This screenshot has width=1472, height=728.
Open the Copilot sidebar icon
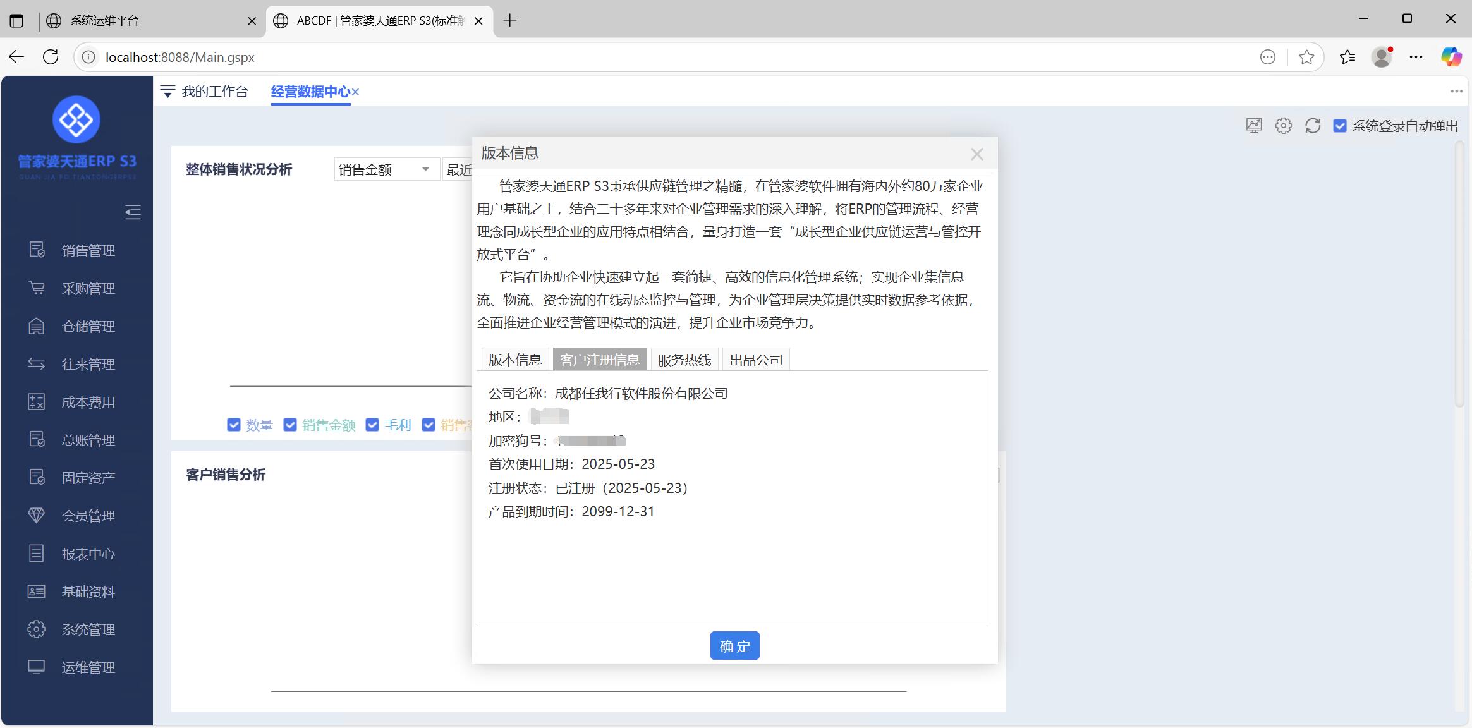click(x=1451, y=57)
